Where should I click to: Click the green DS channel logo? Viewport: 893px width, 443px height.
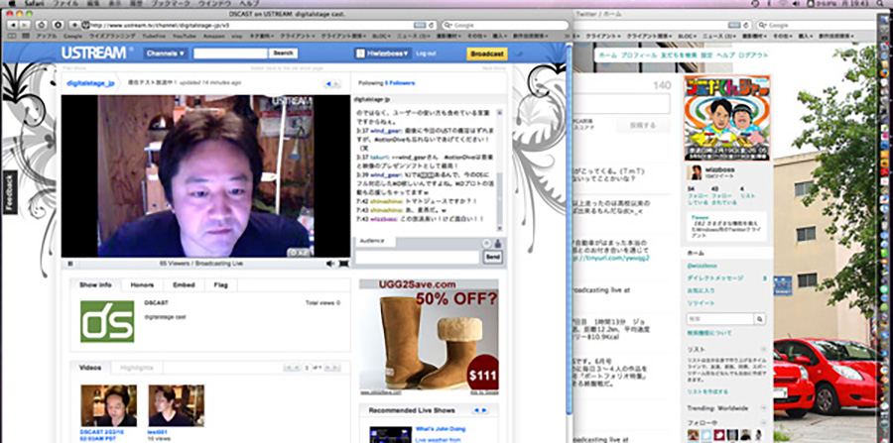[x=107, y=321]
